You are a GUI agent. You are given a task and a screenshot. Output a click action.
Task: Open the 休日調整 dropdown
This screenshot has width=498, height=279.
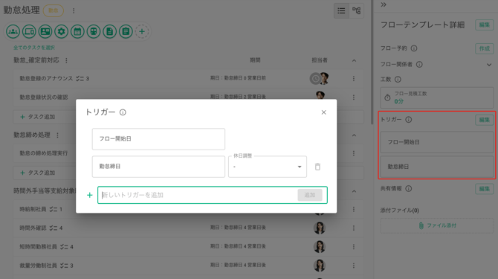point(268,167)
